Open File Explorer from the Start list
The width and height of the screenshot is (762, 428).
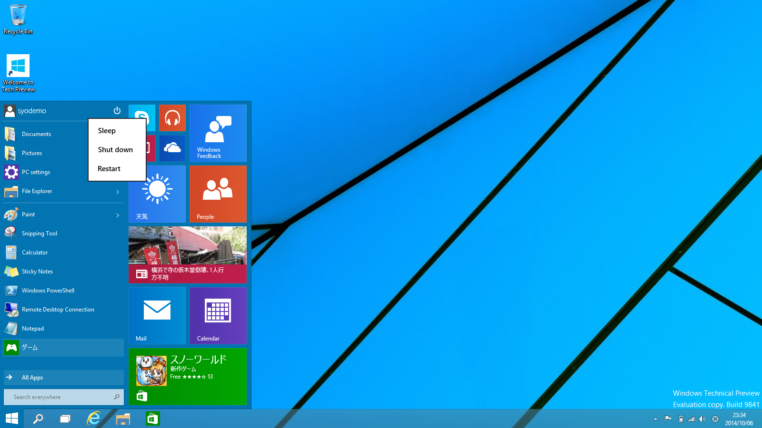tap(57, 191)
